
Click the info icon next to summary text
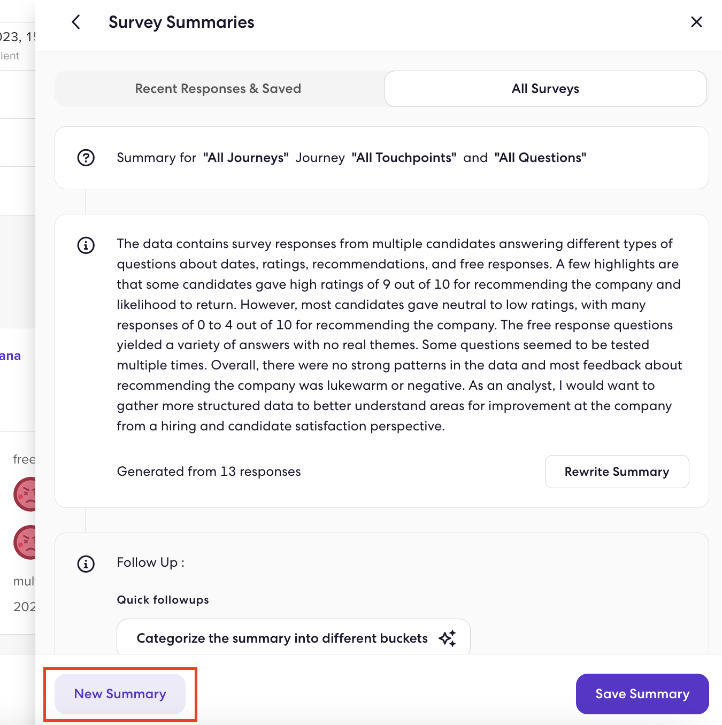coord(86,245)
